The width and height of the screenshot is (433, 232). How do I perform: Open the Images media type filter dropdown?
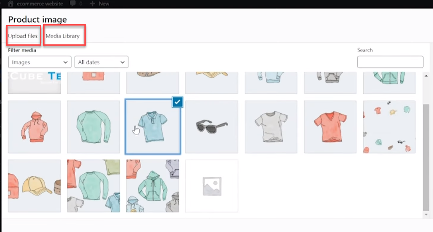click(x=40, y=62)
